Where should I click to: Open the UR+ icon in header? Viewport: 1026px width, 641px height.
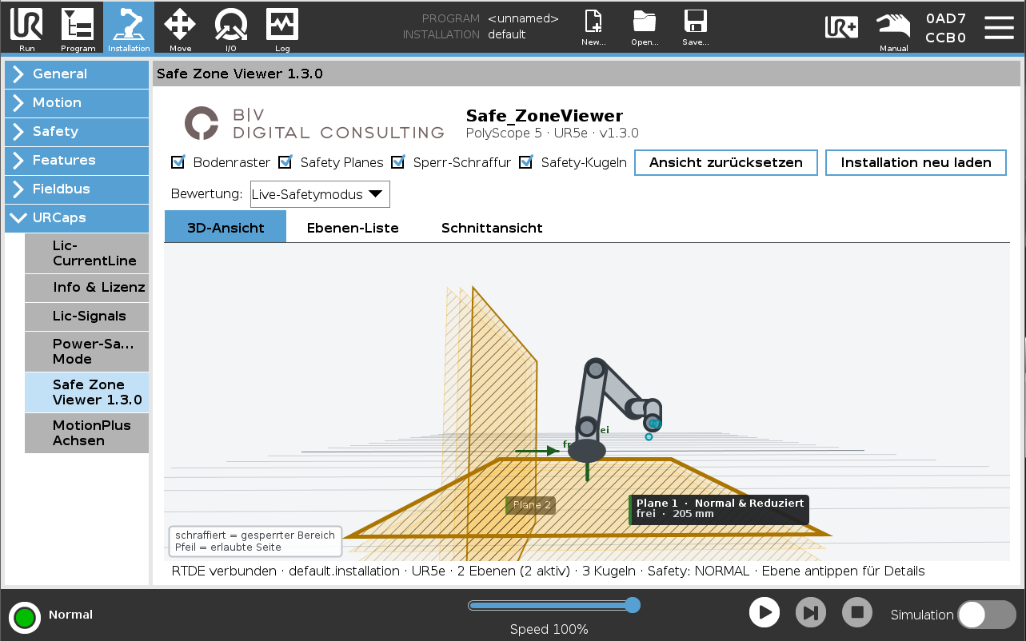coord(842,26)
